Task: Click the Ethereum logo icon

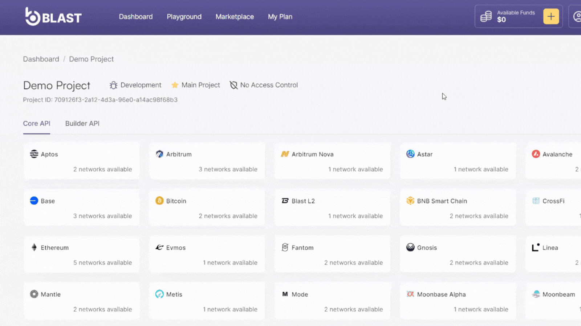Action: [x=34, y=247]
